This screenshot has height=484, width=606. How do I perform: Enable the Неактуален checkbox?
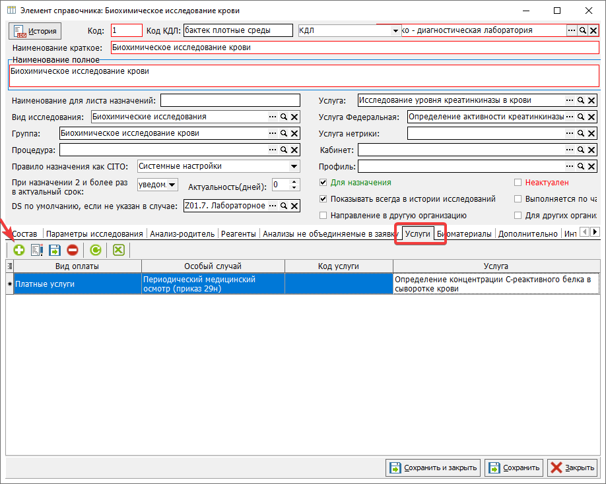518,183
